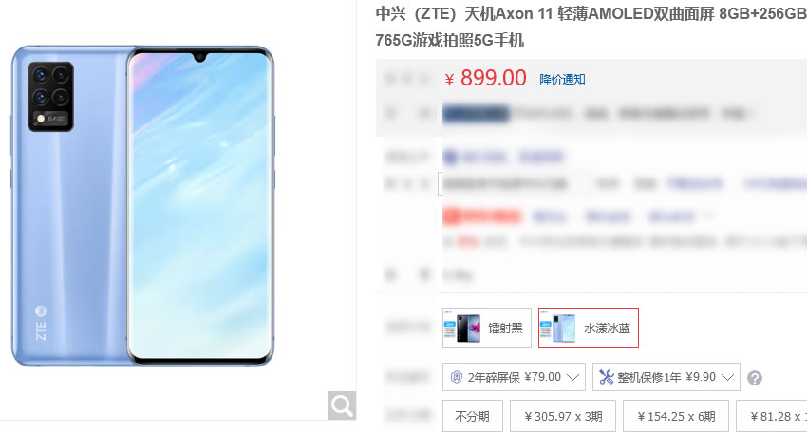Click the shield icon in the screen protection option

[x=456, y=378]
